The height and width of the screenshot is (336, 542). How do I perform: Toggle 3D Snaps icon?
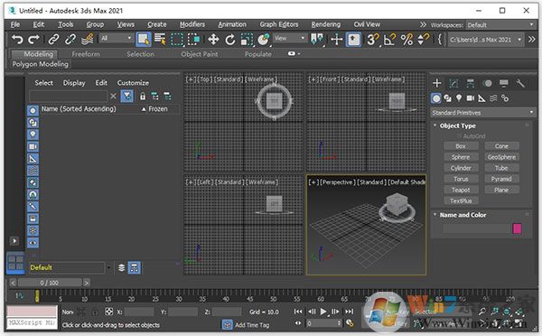tap(372, 40)
